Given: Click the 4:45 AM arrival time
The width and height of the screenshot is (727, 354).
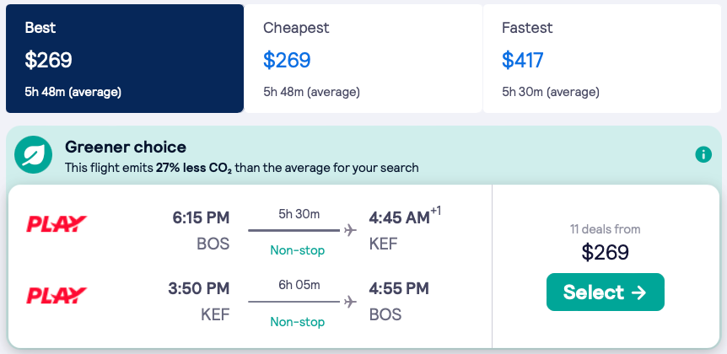Looking at the screenshot, I should 399,218.
